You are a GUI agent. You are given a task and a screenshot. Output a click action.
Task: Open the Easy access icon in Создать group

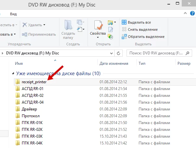click(80, 29)
